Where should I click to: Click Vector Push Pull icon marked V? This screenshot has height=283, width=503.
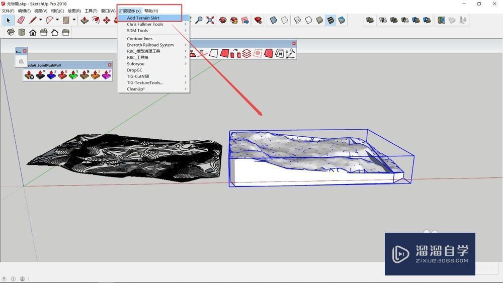click(73, 75)
